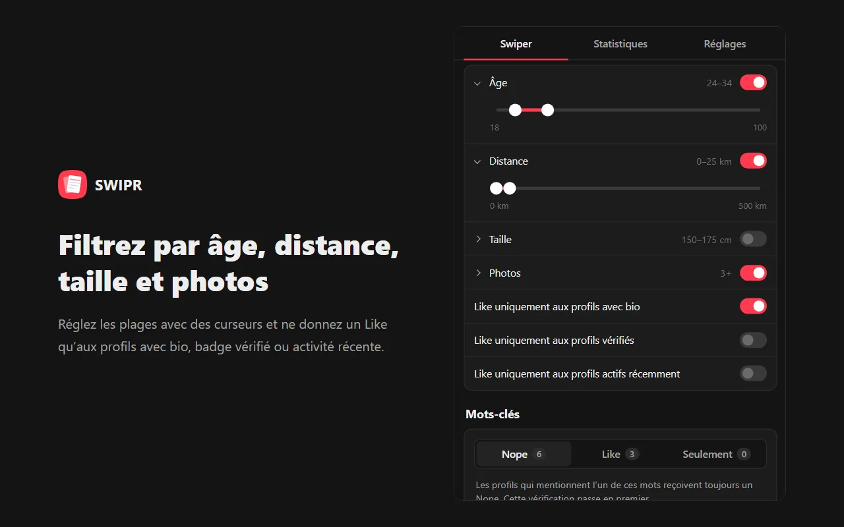The height and width of the screenshot is (527, 844).
Task: Click the 0–25 km distance value
Action: click(714, 161)
